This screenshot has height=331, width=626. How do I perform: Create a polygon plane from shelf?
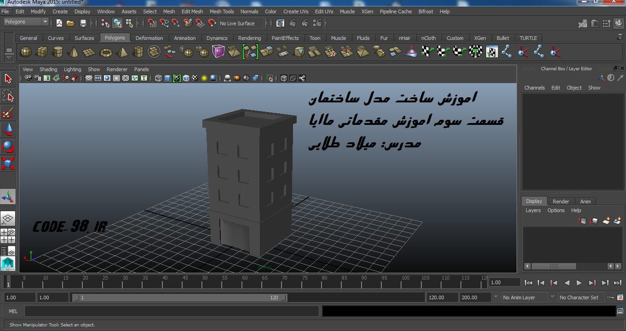(90, 52)
